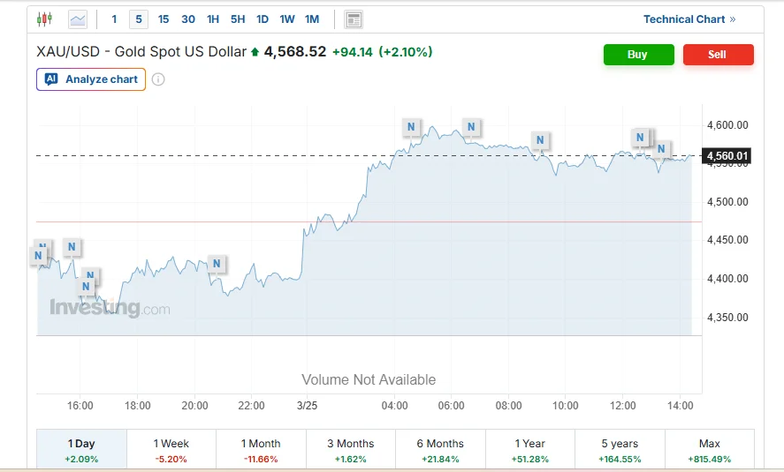
Task: Switch to candlestick chart type
Action: (45, 19)
